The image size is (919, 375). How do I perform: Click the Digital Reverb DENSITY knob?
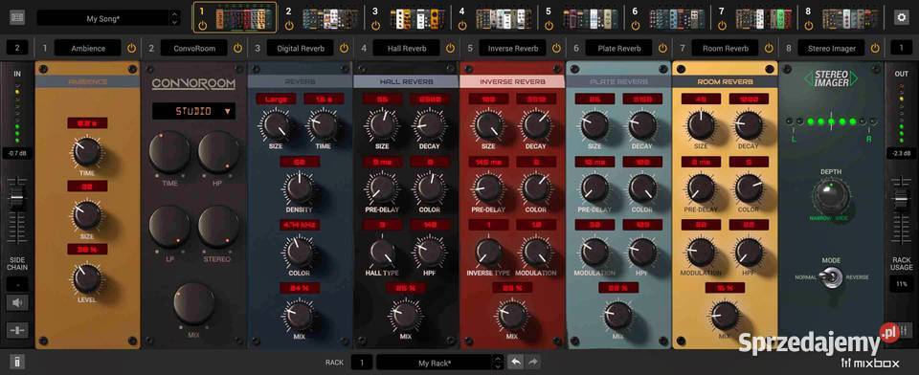tap(300, 188)
